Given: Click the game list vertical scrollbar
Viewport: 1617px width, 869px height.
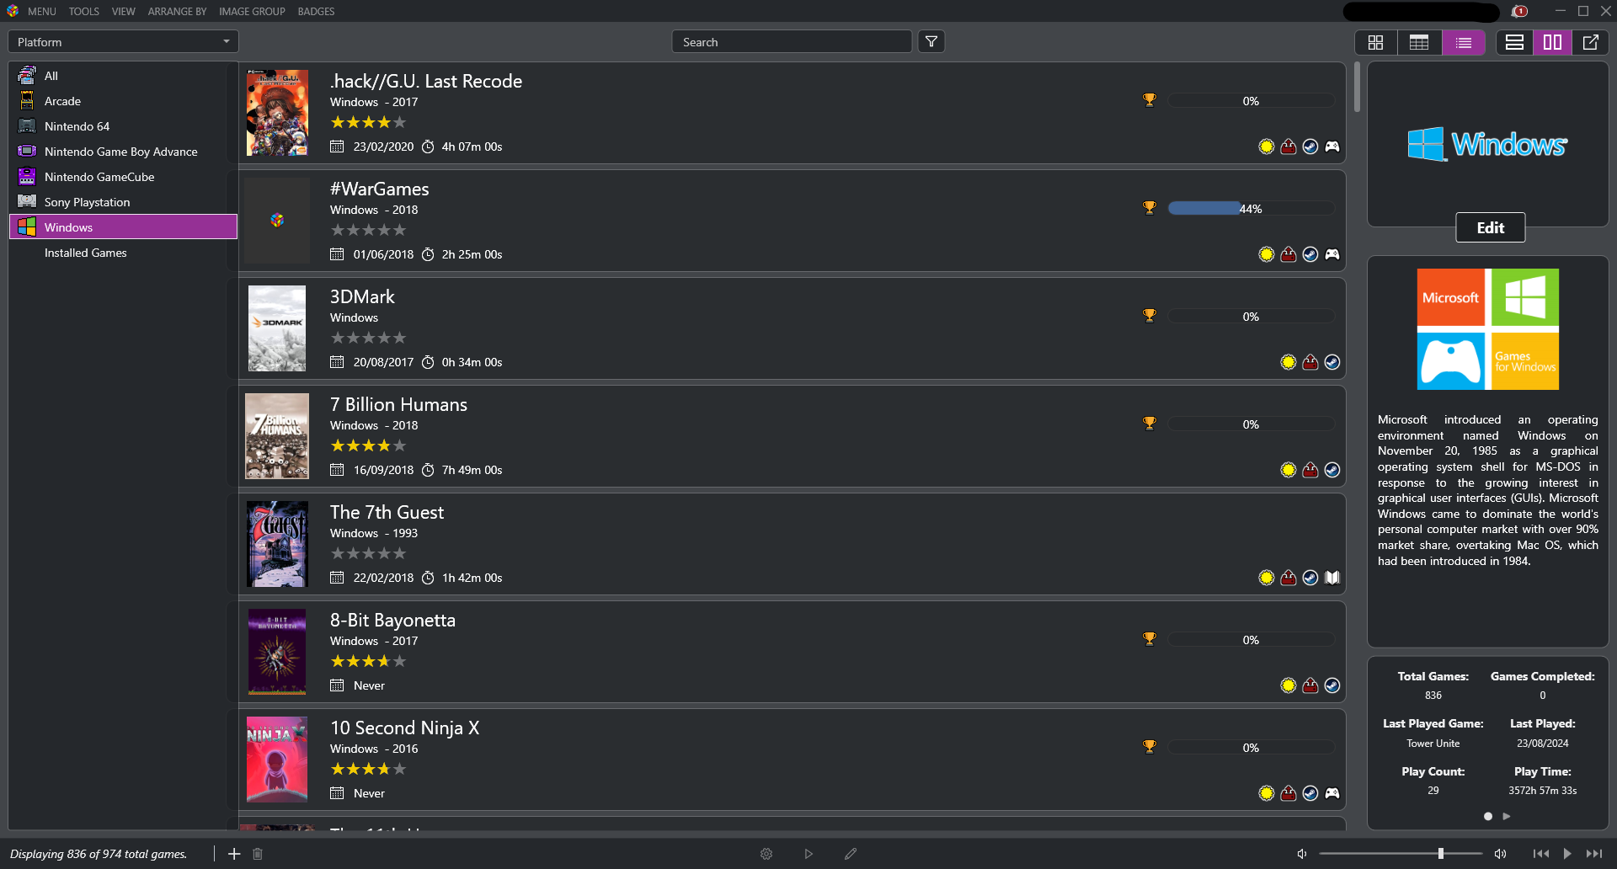Looking at the screenshot, I should point(1357,87).
